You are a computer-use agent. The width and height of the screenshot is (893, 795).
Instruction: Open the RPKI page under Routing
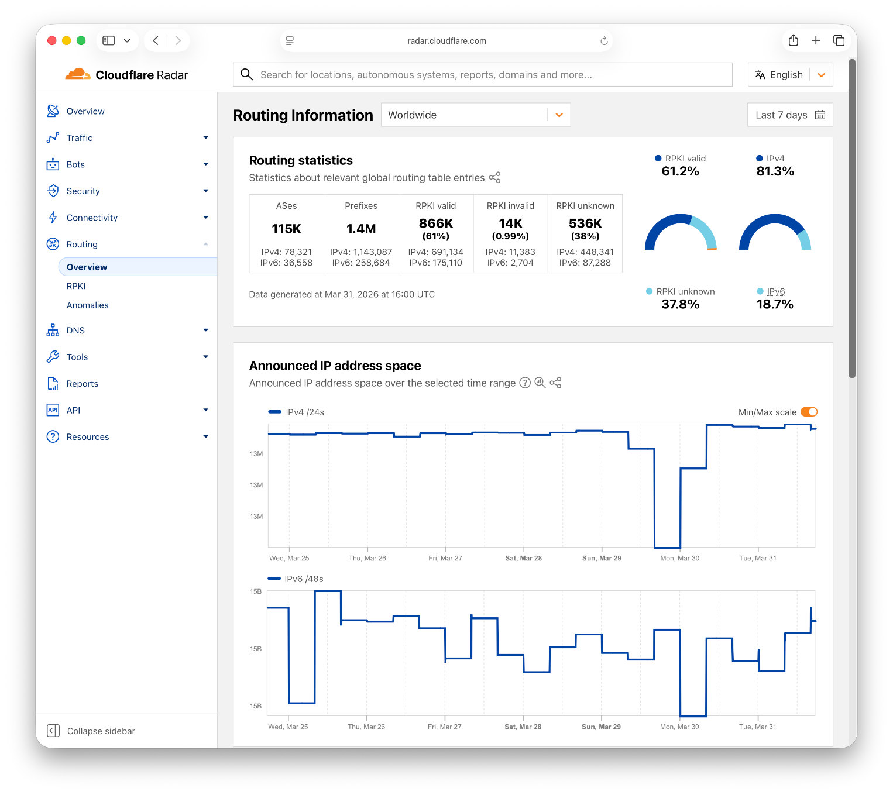76,286
